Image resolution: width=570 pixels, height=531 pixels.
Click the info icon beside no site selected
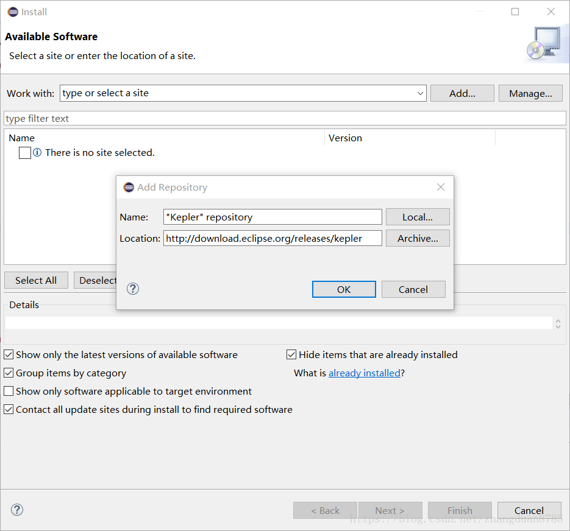[x=37, y=152]
